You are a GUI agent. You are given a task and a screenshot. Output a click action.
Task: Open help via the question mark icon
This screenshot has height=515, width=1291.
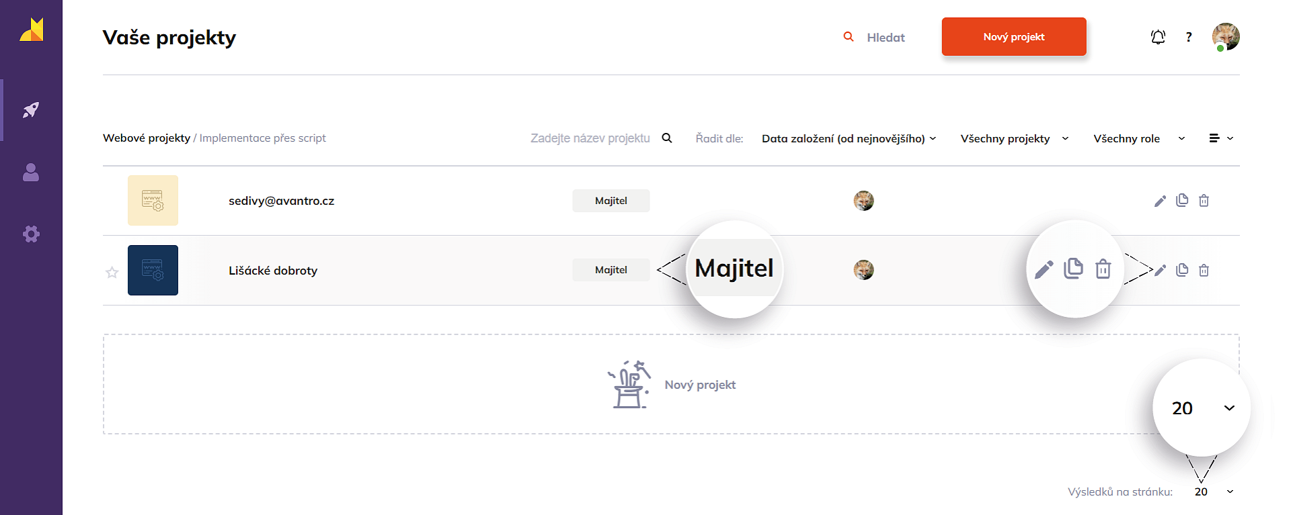click(x=1189, y=37)
